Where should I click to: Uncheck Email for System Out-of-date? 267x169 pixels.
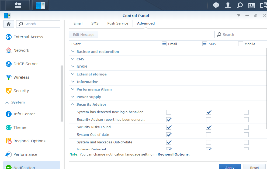coord(169,135)
